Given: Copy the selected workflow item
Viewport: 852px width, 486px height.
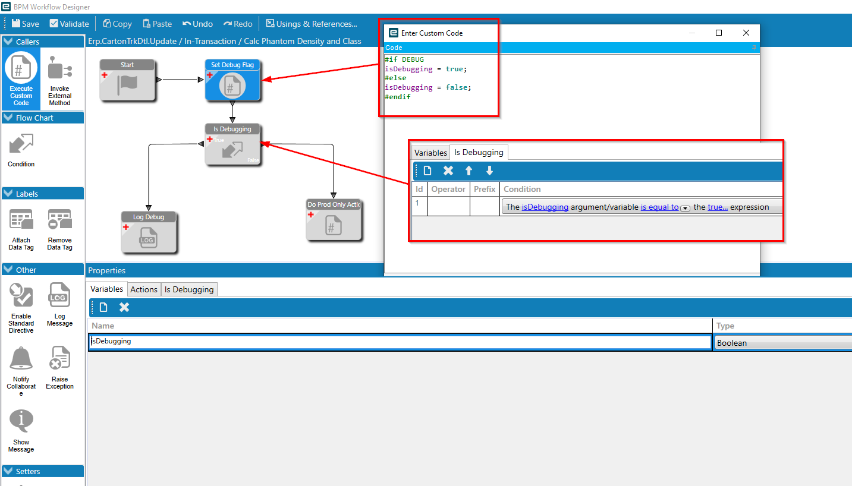Looking at the screenshot, I should 117,24.
